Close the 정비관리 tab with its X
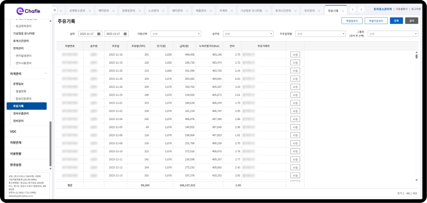427x203 pixels. point(319,11)
